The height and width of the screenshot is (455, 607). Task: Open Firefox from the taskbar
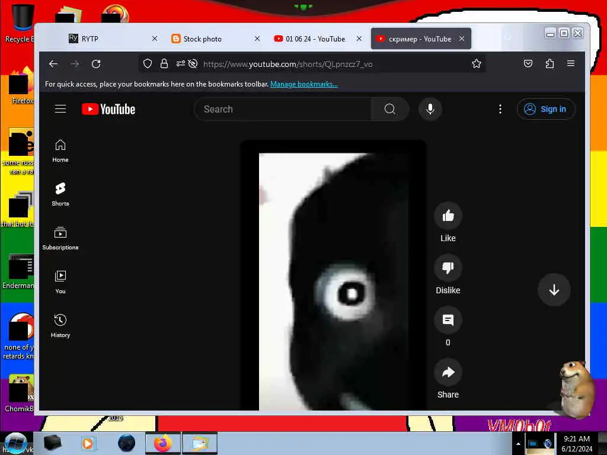(163, 443)
